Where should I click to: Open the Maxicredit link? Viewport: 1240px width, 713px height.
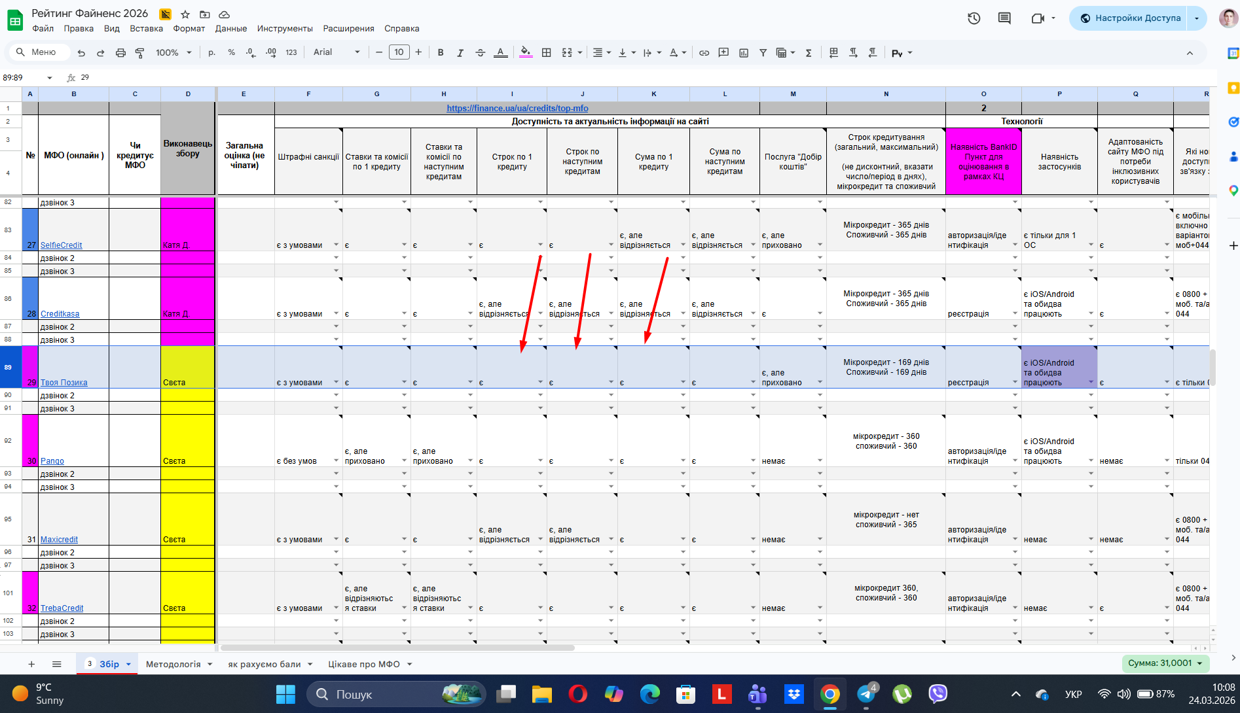59,540
